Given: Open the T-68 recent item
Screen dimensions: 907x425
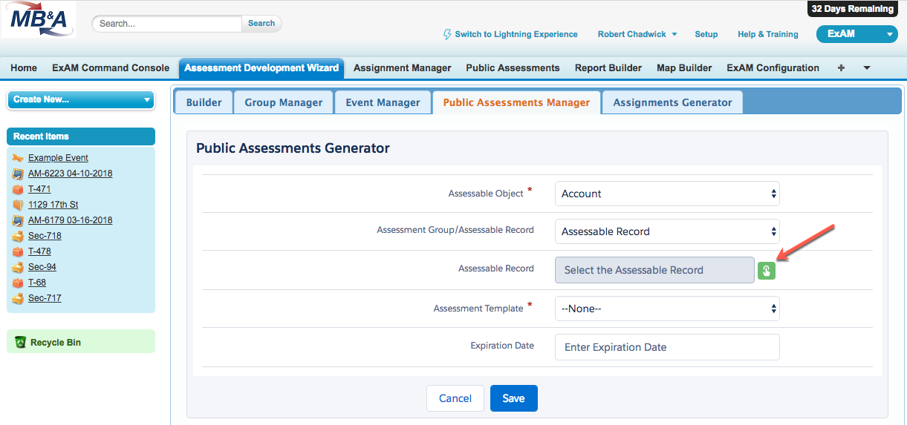Looking at the screenshot, I should click(37, 283).
